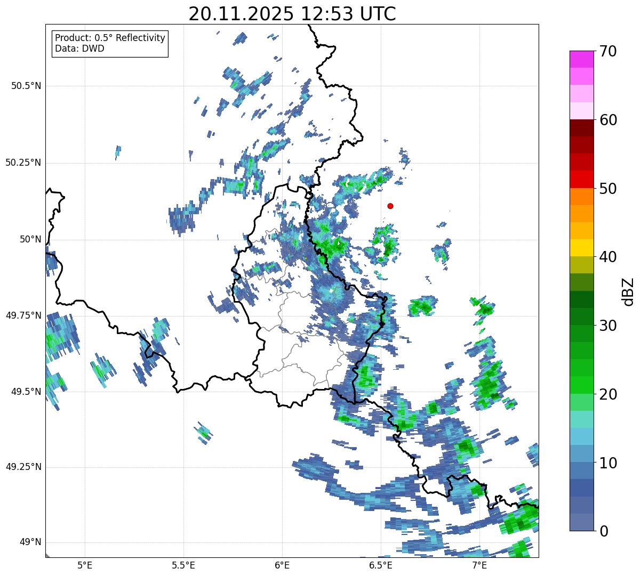The image size is (641, 576).
Task: Click the longitude label 5°E
Action: (x=85, y=565)
